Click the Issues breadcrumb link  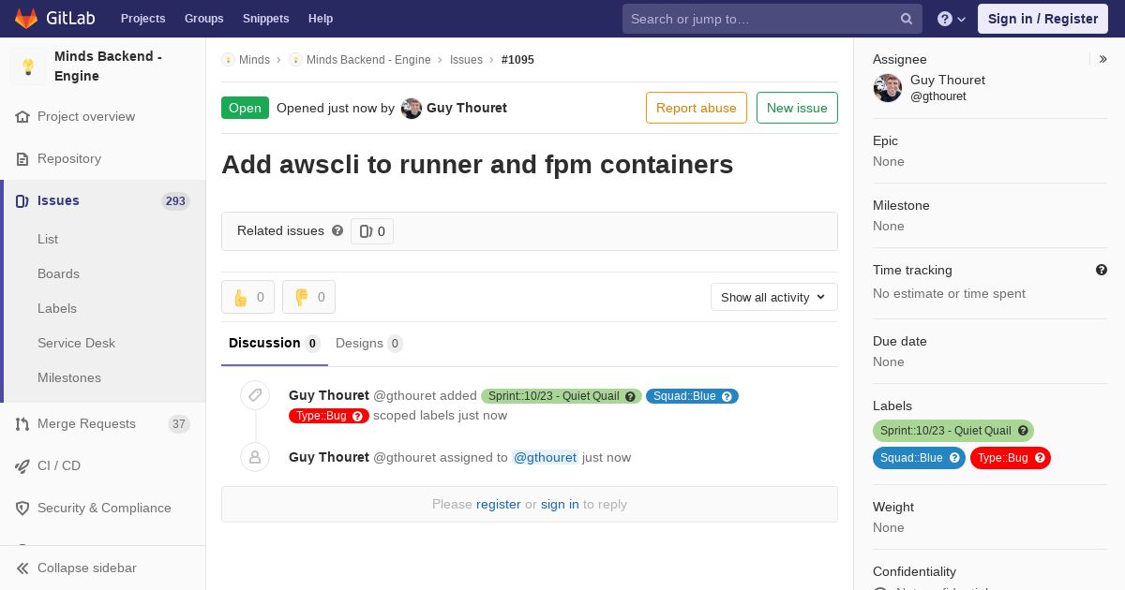pyautogui.click(x=466, y=60)
